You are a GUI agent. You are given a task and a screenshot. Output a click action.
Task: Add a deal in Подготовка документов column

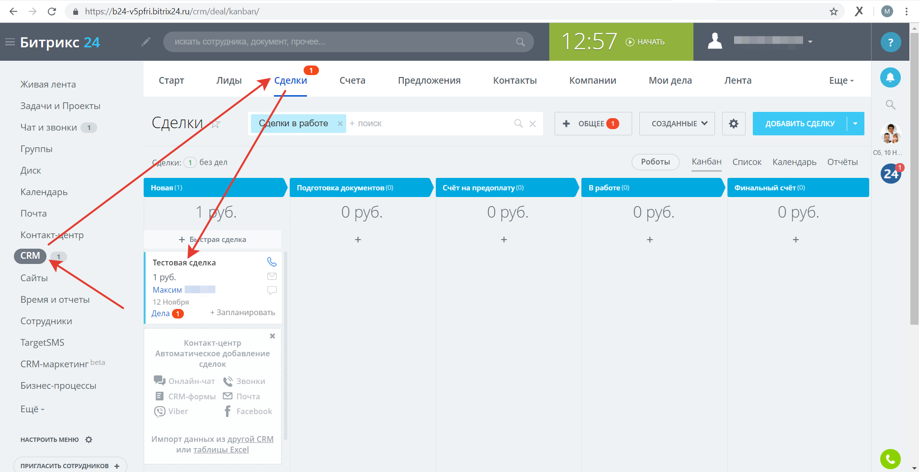tap(358, 240)
